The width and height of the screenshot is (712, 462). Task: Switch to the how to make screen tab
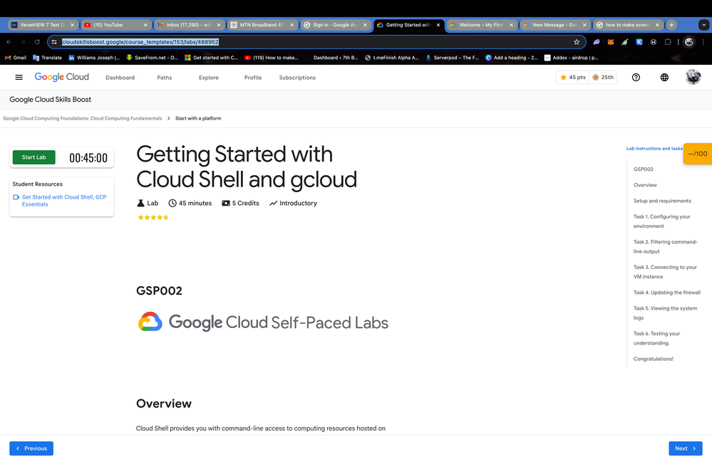(x=628, y=25)
